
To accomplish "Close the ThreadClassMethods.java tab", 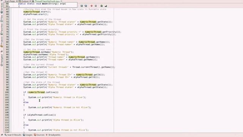I will tap(61, 1).
